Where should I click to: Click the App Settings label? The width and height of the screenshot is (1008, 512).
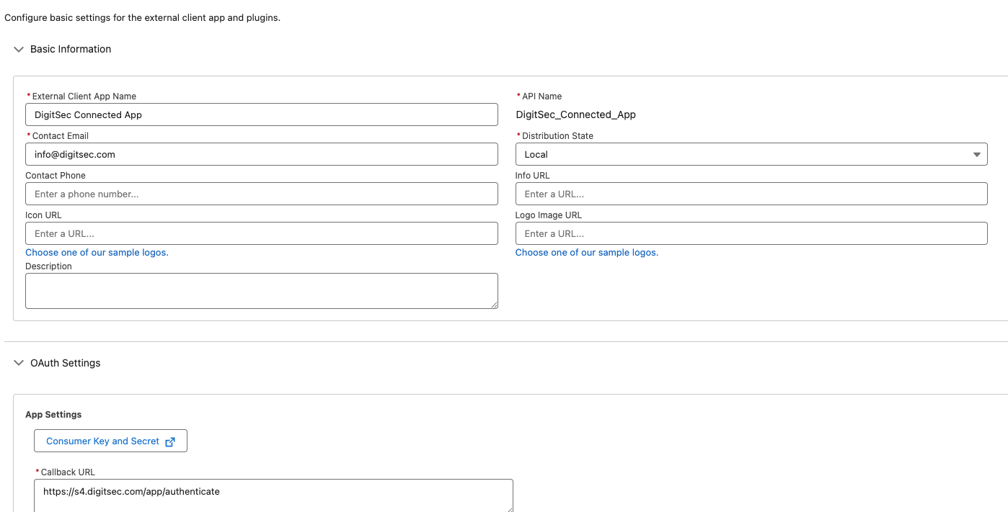[53, 415]
